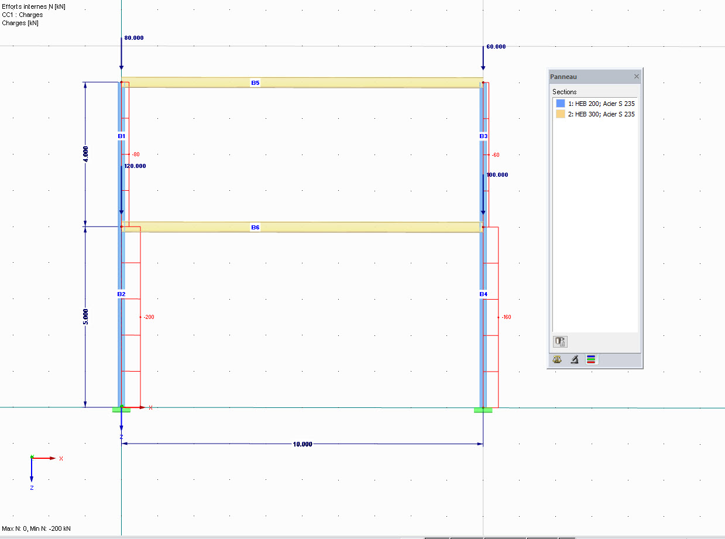
Task: Select member label B1
Action: (x=121, y=136)
